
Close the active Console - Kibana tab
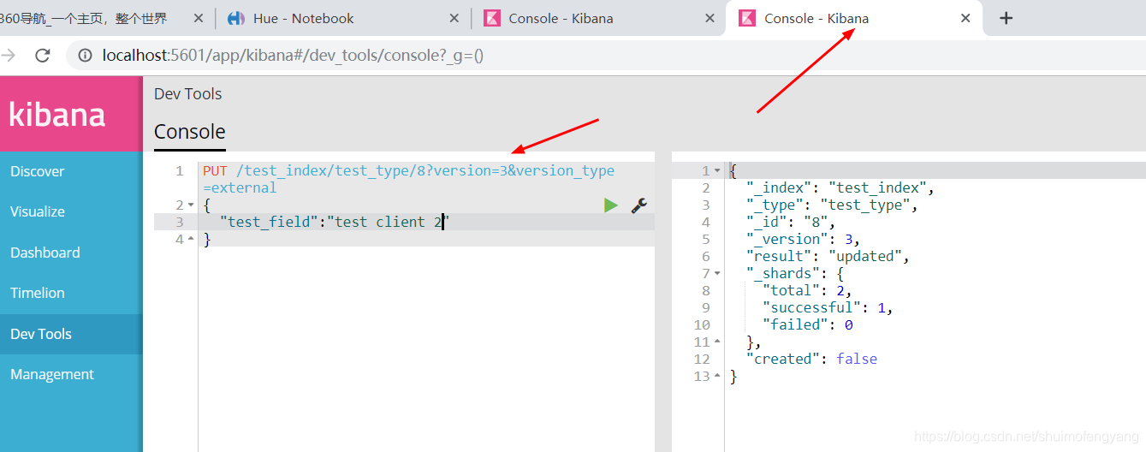(x=965, y=18)
